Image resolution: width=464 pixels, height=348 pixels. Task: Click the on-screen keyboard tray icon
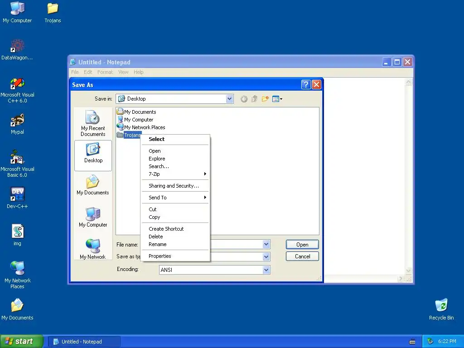pyautogui.click(x=412, y=342)
